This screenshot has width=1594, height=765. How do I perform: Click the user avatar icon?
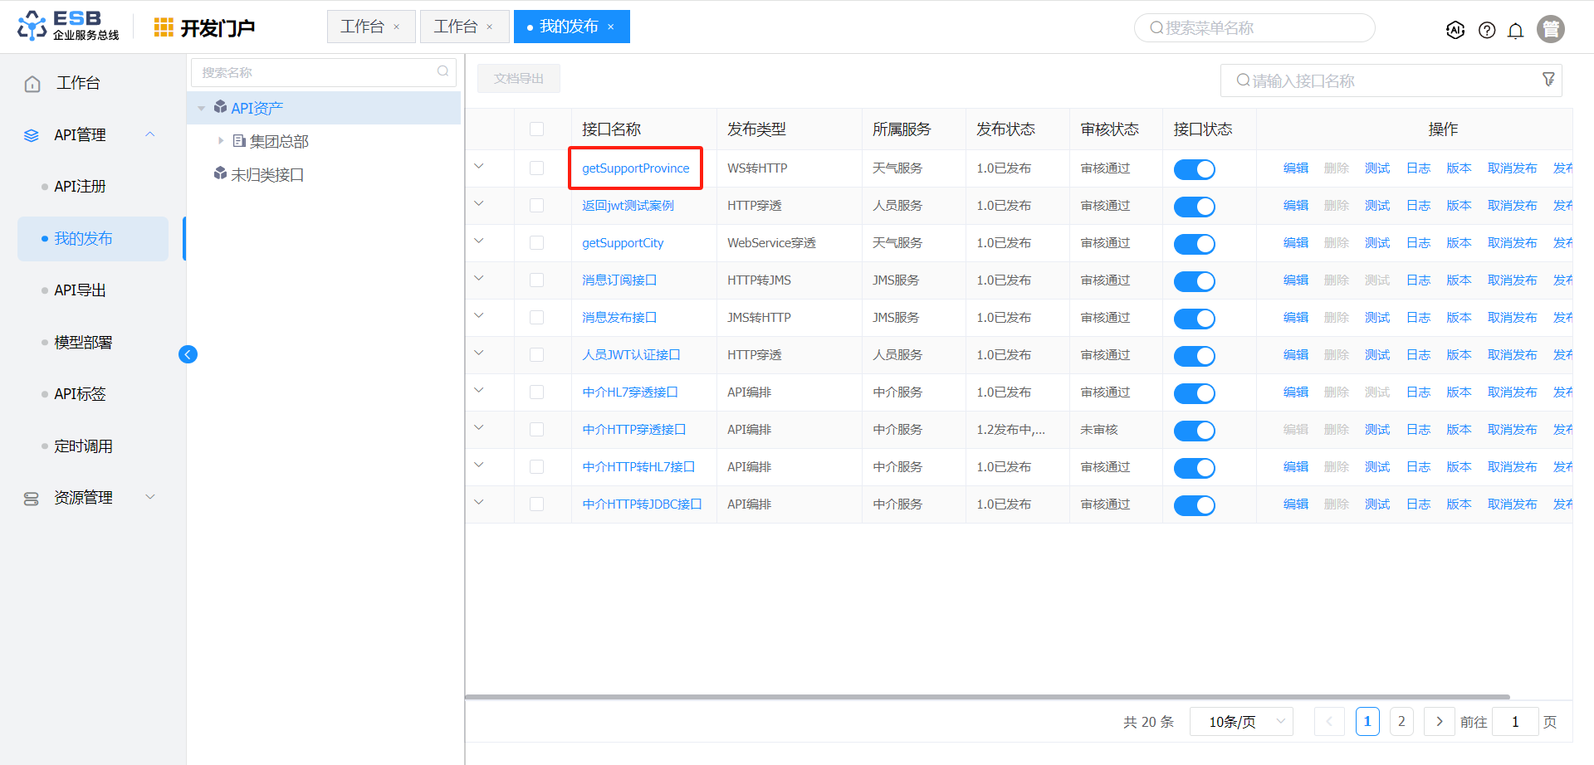click(x=1550, y=29)
